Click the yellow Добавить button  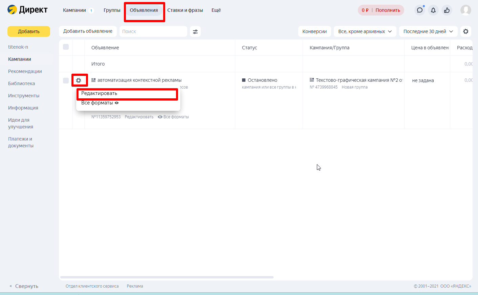coord(29,31)
